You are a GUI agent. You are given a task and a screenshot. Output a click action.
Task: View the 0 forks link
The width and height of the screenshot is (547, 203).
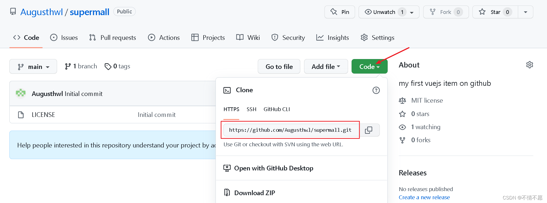click(x=421, y=140)
